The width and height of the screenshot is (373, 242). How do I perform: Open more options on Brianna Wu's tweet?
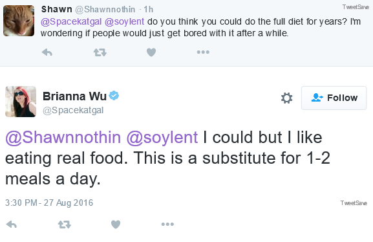[x=167, y=224]
